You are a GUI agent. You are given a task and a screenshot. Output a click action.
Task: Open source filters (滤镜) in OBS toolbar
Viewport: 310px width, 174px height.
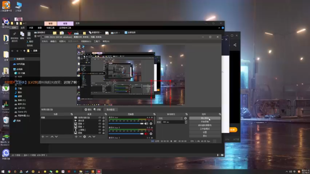tap(97, 109)
